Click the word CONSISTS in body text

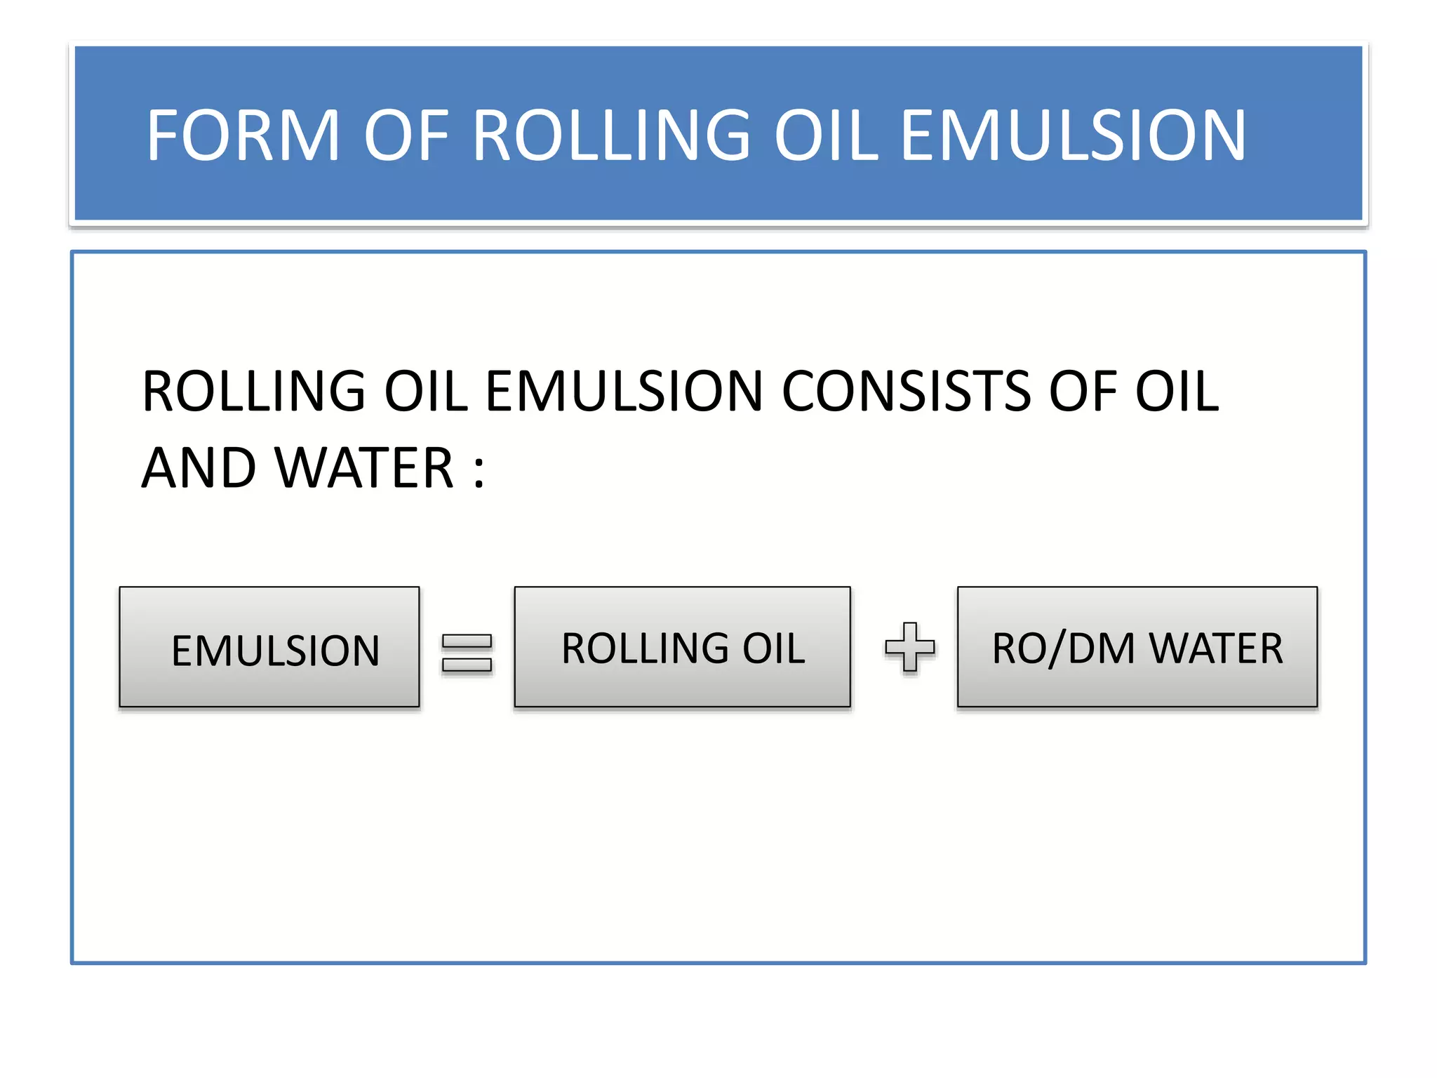coord(907,391)
